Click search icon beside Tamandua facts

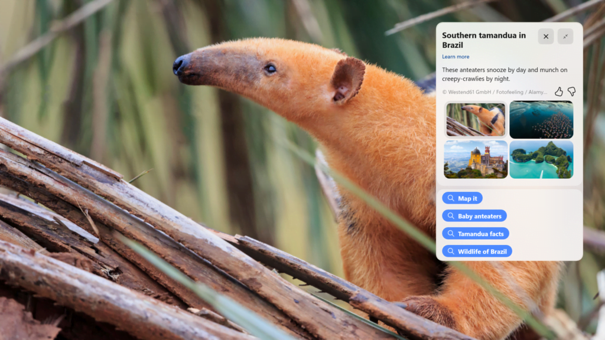coord(451,234)
